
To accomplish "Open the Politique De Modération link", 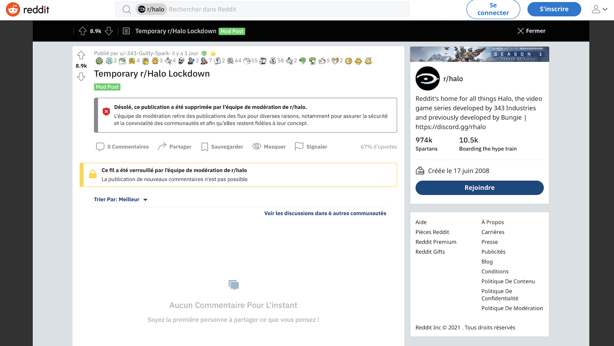I will 512,308.
